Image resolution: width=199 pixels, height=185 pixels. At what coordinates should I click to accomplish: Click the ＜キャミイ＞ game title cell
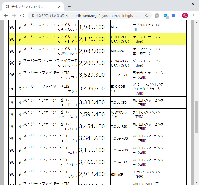click(50, 39)
